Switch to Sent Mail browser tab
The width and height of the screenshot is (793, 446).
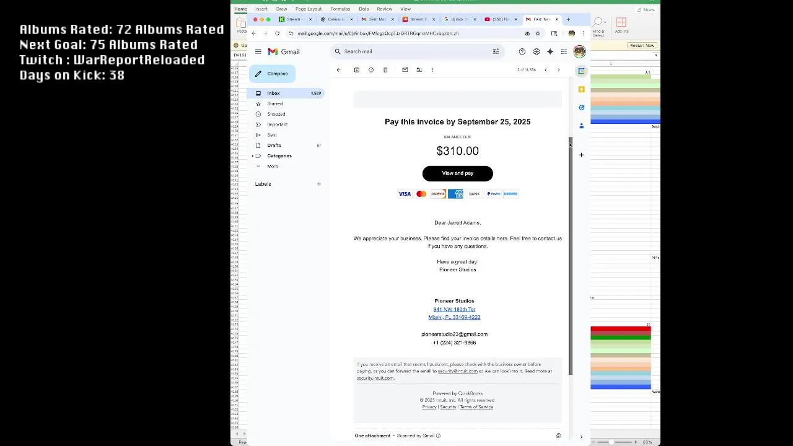[377, 19]
